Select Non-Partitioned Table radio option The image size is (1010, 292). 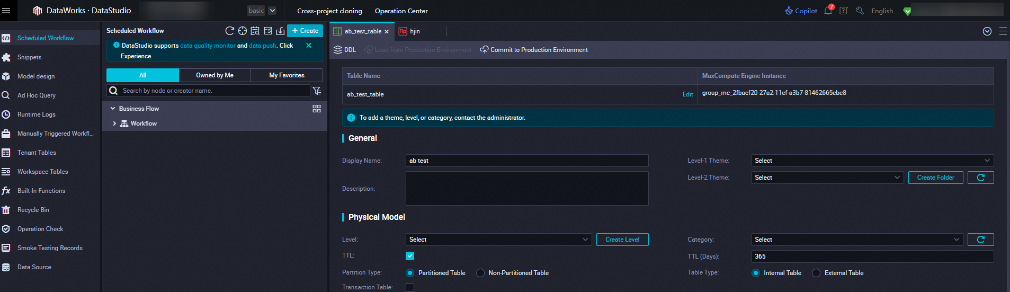pos(480,273)
